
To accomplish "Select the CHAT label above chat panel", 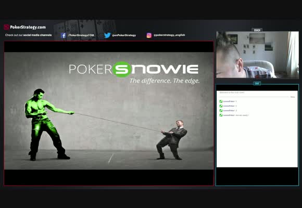I will [257, 83].
